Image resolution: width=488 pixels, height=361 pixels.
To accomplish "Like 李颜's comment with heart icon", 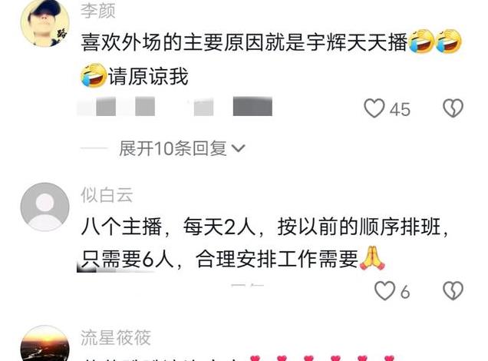I will pyautogui.click(x=374, y=108).
